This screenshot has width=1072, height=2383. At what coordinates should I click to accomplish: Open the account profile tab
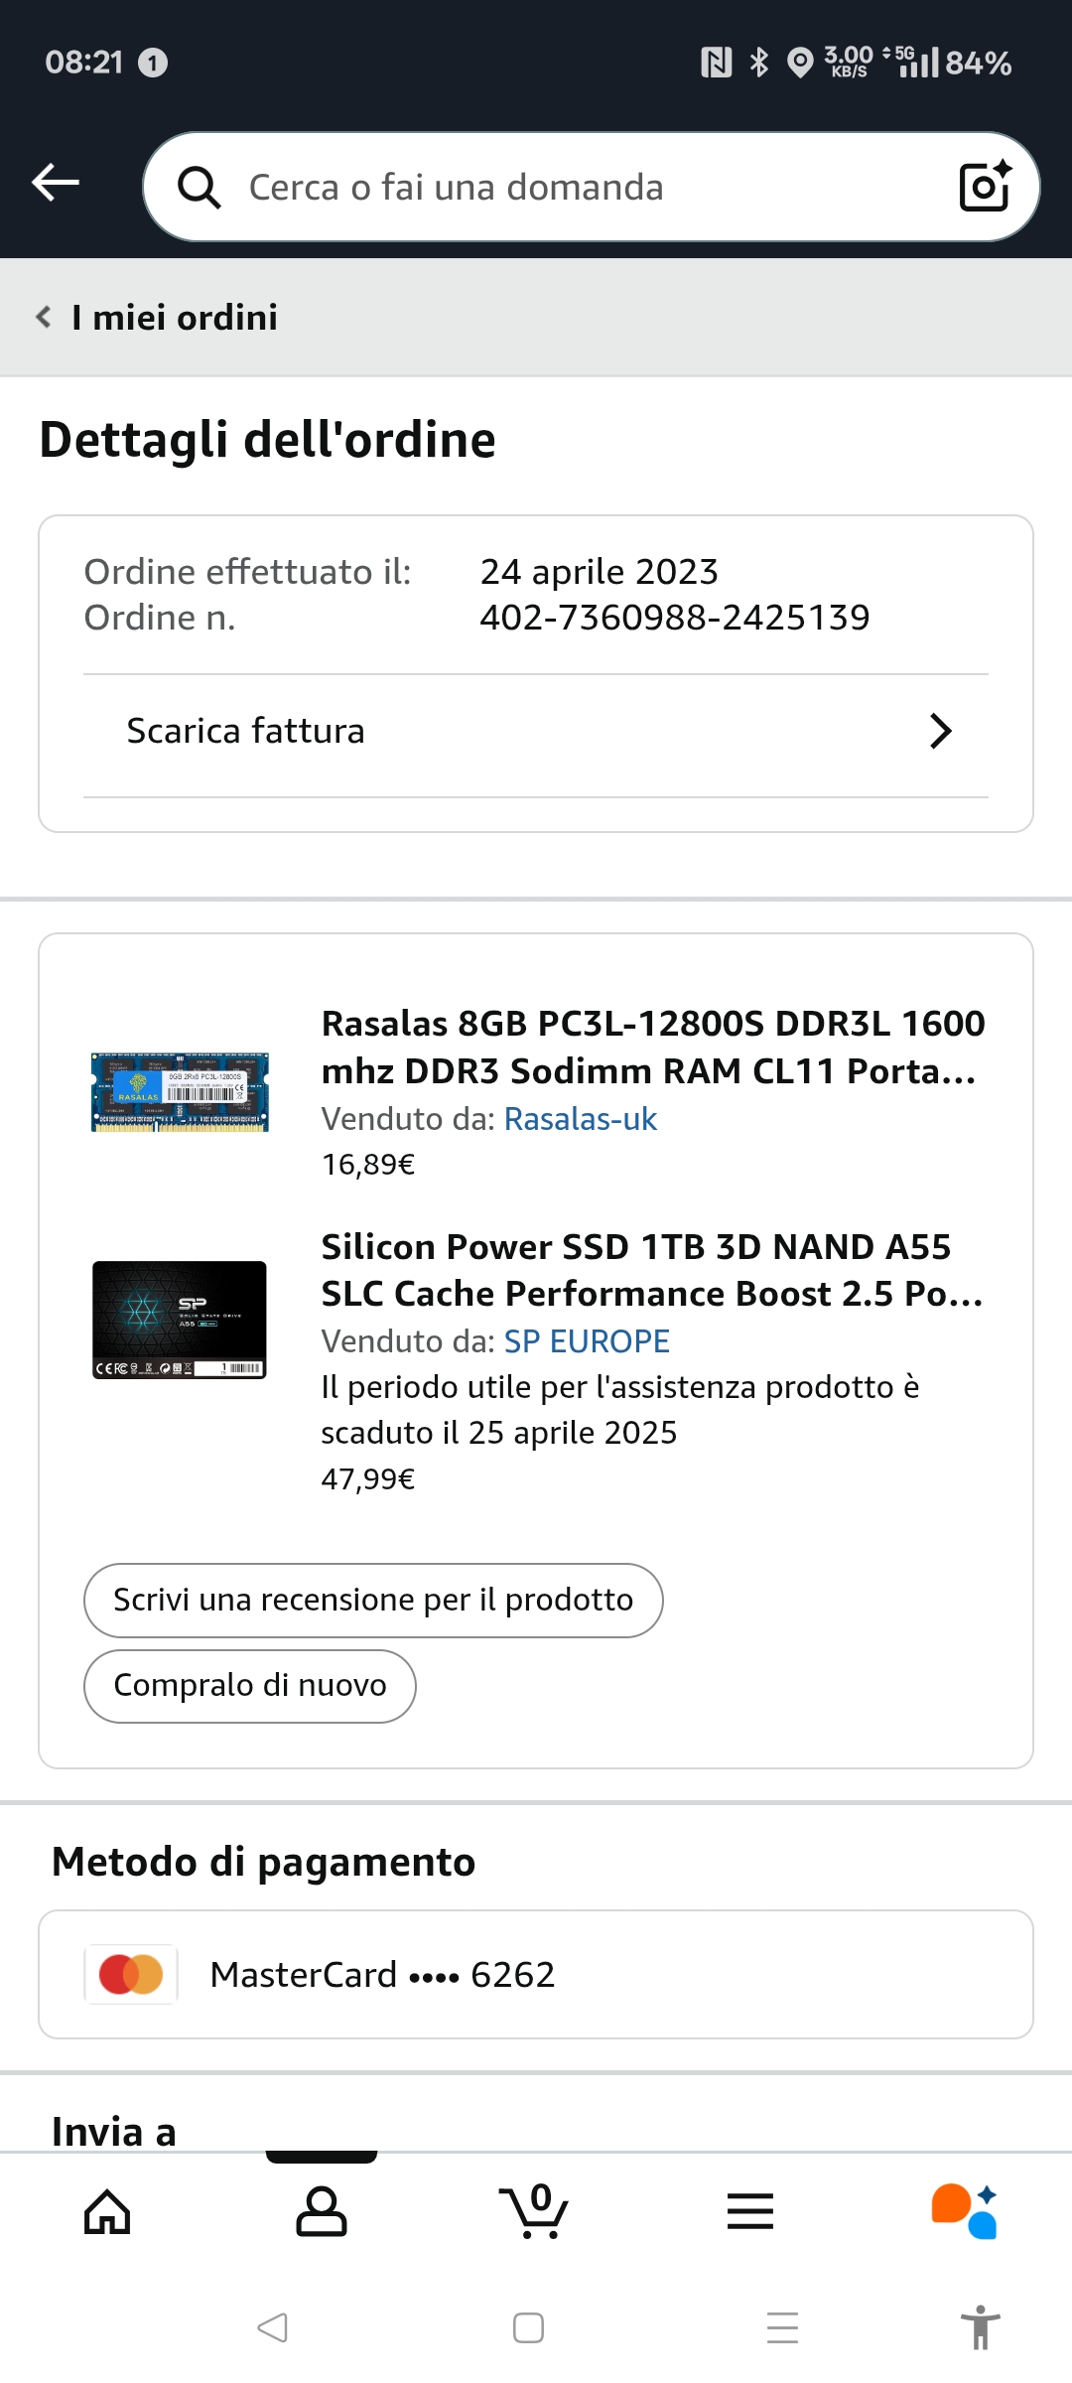[322, 2212]
